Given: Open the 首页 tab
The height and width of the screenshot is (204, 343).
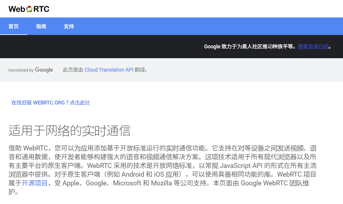Looking at the screenshot, I should [14, 26].
